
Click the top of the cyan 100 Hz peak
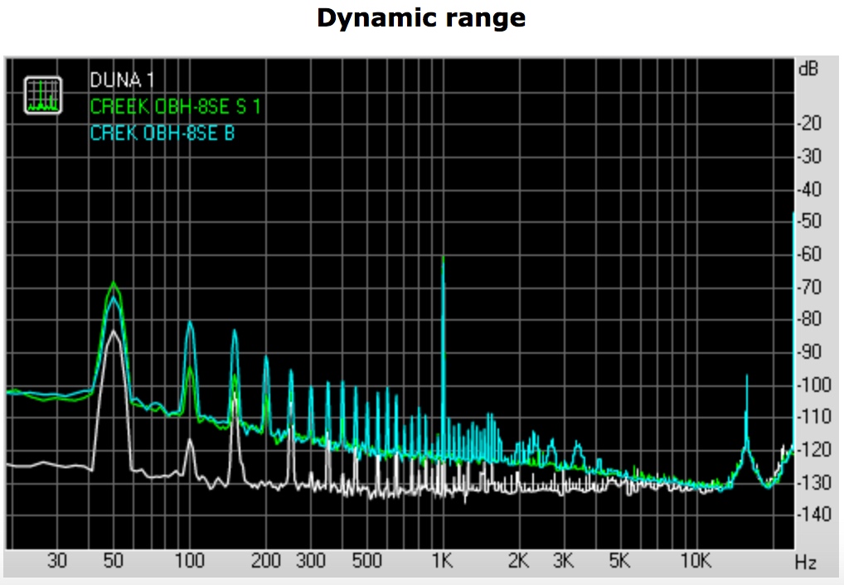[190, 323]
